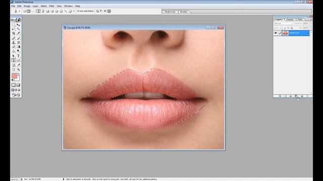
Task: Switch to the Paths tab
Action: 300,20
